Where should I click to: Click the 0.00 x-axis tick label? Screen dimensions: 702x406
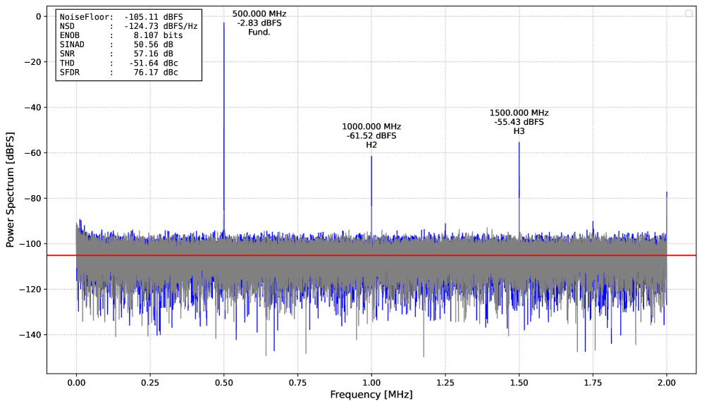(76, 383)
